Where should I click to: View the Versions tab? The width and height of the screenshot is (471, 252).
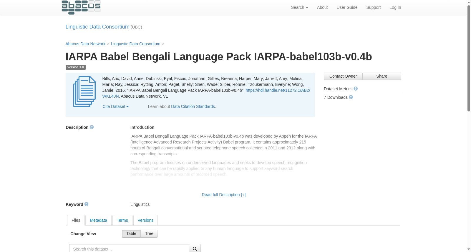click(x=145, y=220)
